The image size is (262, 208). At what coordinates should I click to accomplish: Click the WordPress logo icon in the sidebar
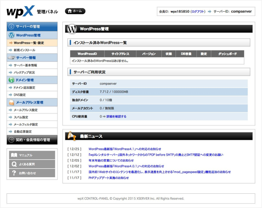pyautogui.click(x=12, y=35)
